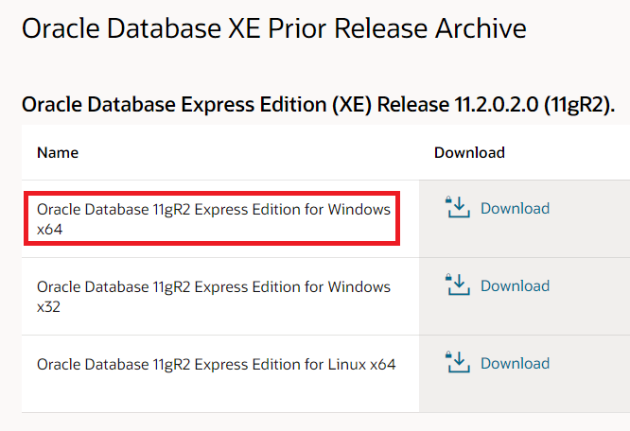Click the download icon for Windows x32

click(457, 284)
